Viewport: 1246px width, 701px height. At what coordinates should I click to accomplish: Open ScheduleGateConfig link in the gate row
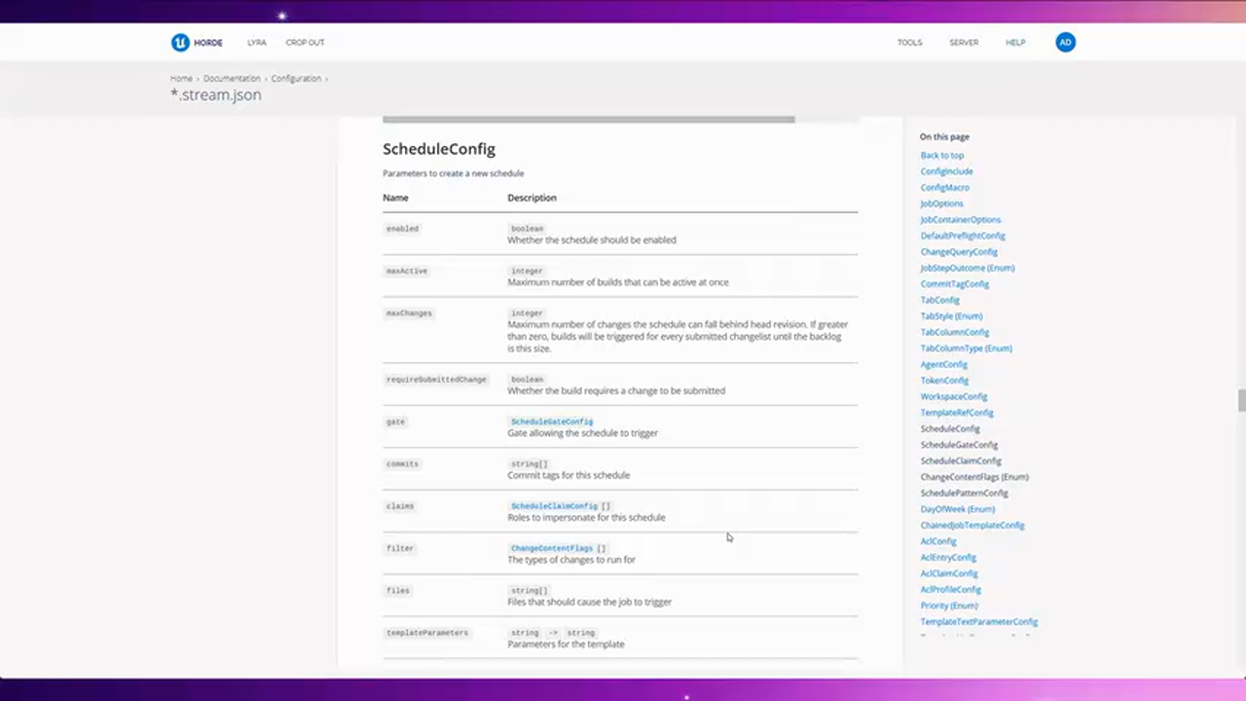click(x=551, y=421)
